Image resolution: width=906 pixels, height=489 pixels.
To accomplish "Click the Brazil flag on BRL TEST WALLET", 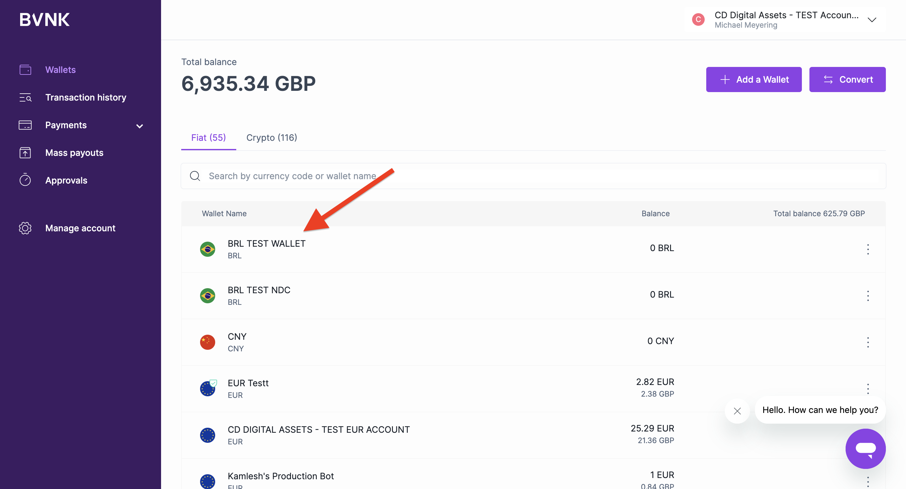I will (x=208, y=250).
